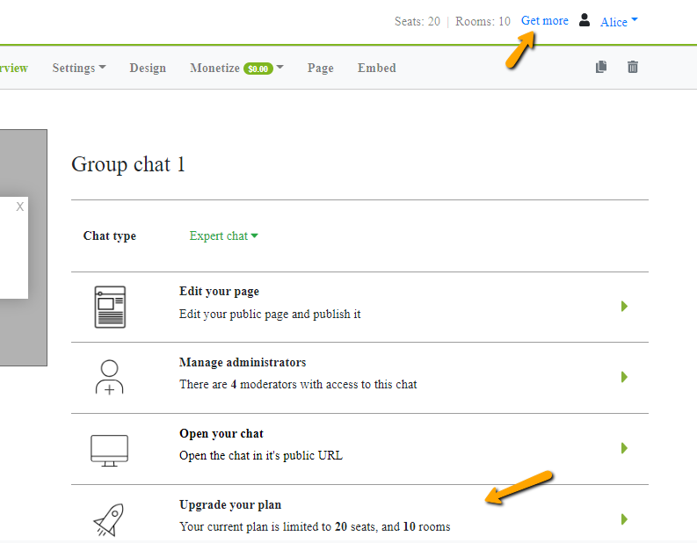Click the copy/duplicate chat icon

[601, 67]
